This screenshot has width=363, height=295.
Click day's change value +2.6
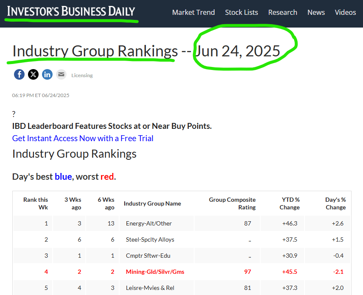(x=338, y=223)
